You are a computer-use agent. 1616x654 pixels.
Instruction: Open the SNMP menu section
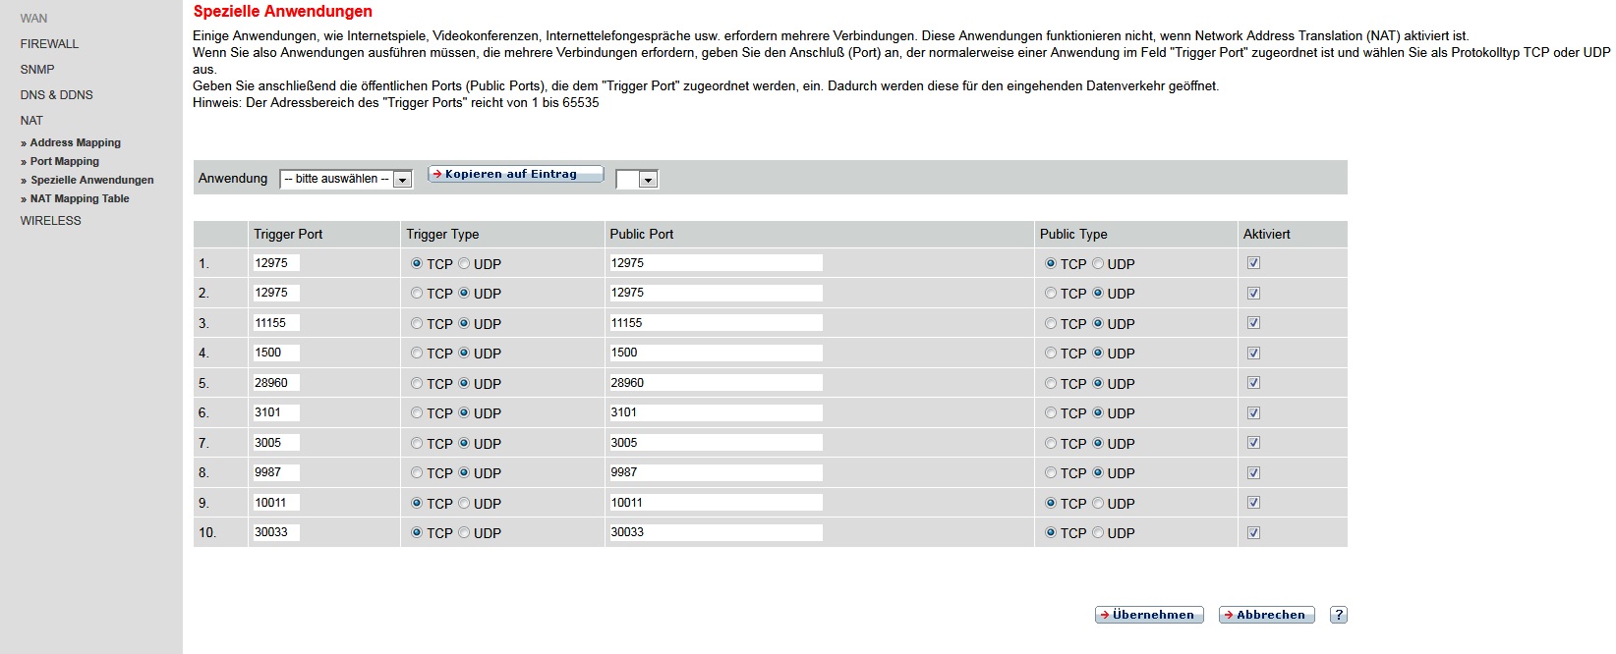pyautogui.click(x=37, y=70)
